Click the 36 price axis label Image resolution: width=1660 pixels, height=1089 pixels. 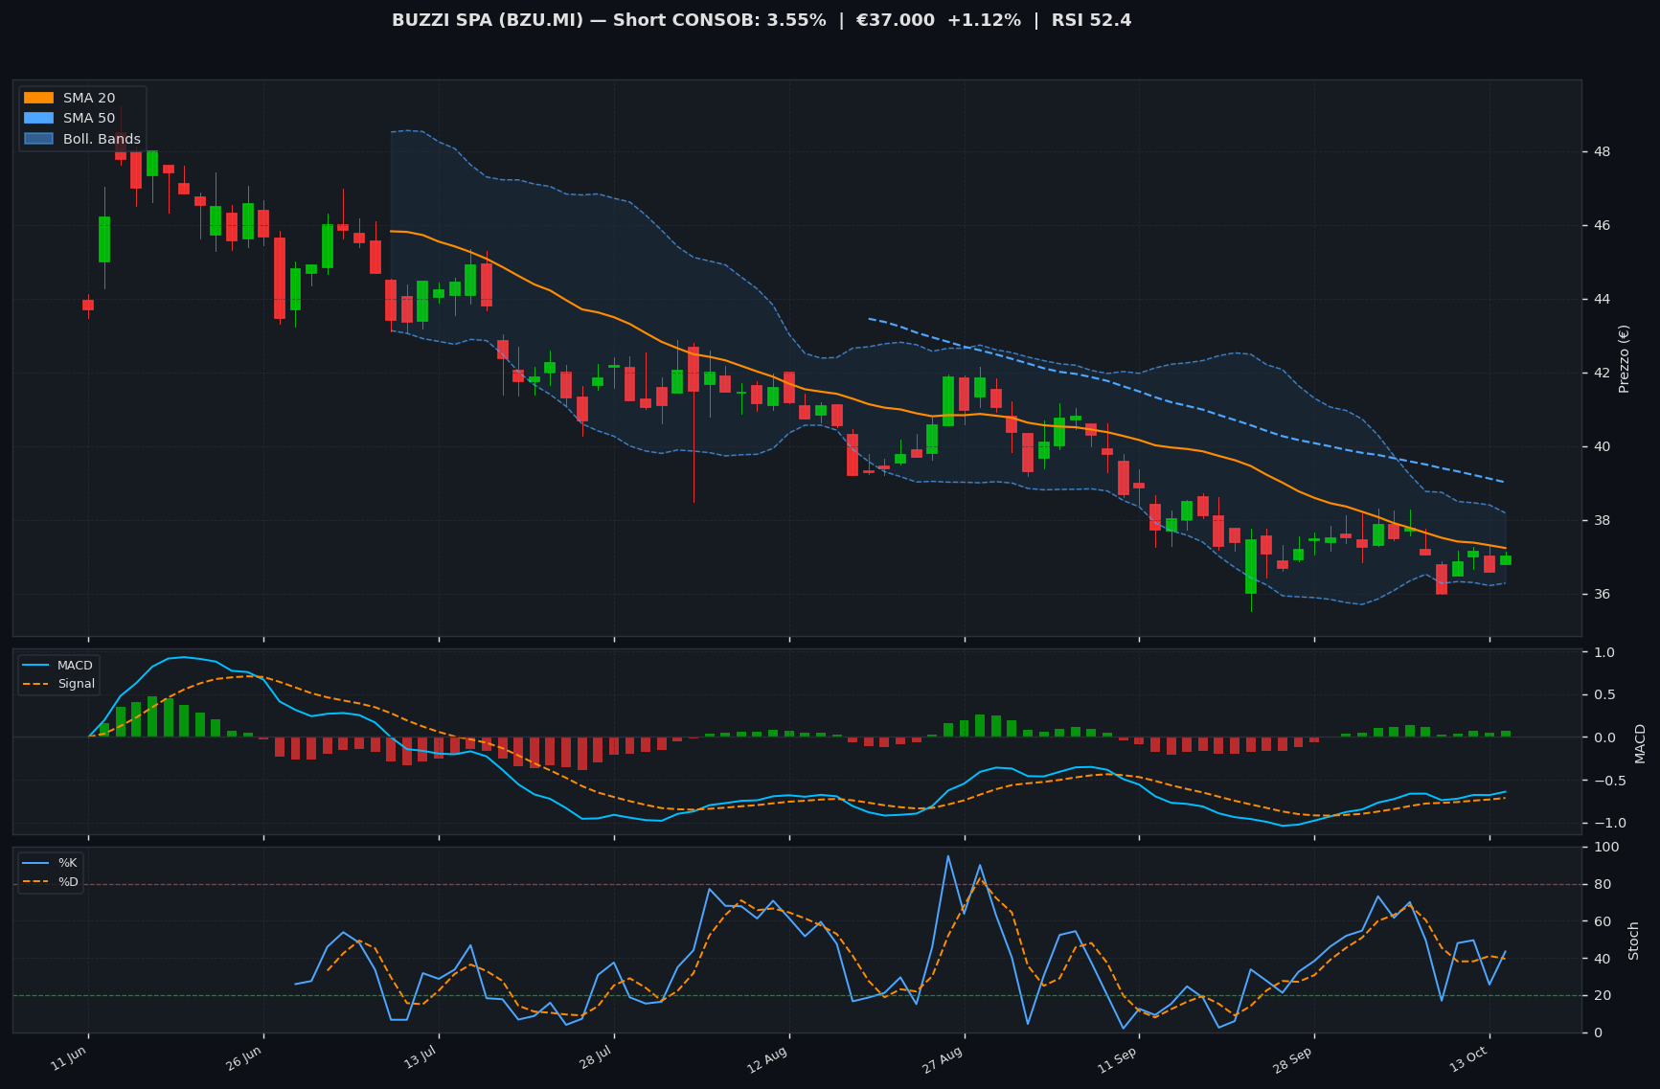[x=1603, y=595]
